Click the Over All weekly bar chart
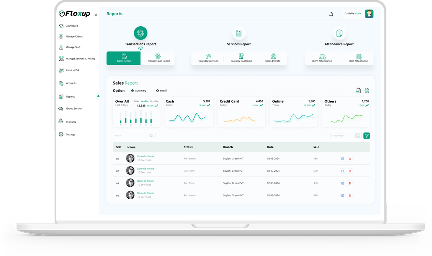 pos(136,118)
